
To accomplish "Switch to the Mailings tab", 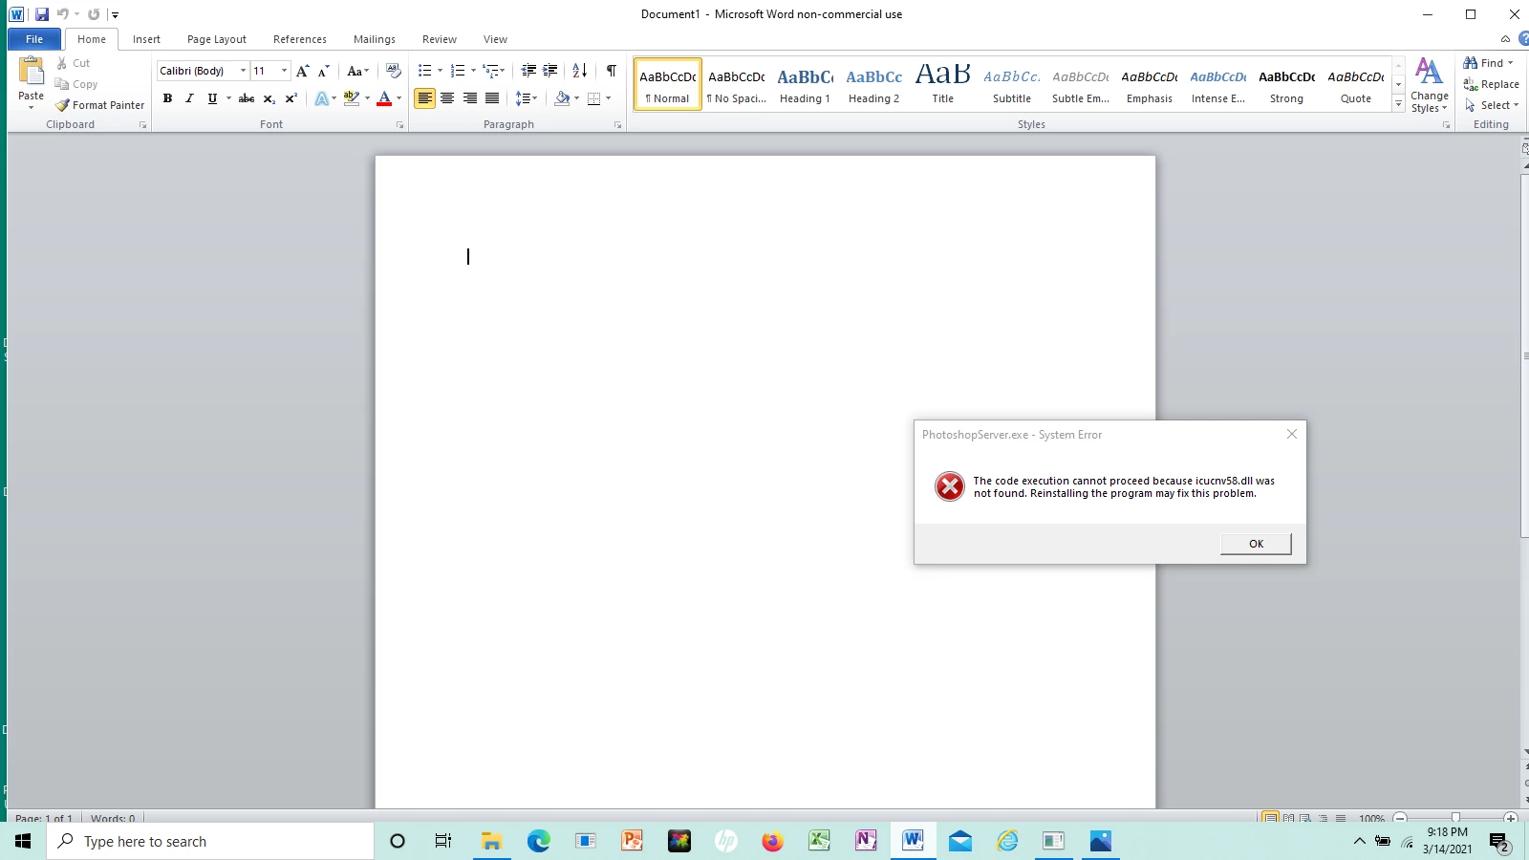I will (375, 39).
